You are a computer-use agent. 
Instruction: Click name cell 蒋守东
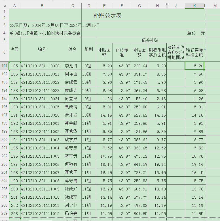[73, 148]
